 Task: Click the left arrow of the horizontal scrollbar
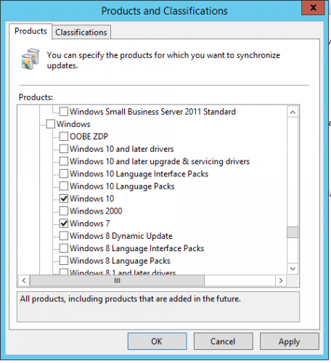(24, 281)
